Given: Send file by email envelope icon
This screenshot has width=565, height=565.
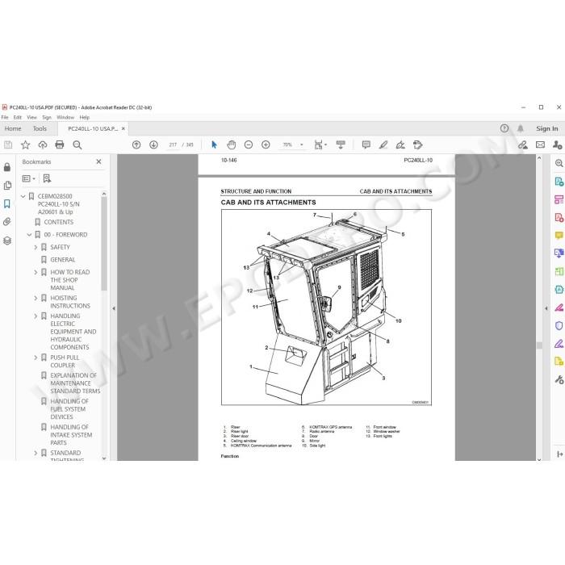Looking at the screenshot, I should [540, 144].
